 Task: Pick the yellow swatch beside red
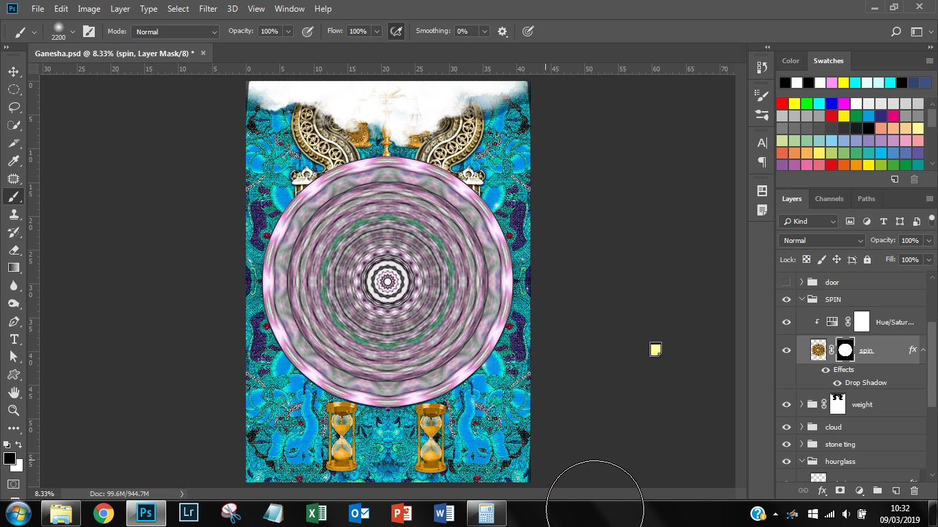pyautogui.click(x=794, y=104)
